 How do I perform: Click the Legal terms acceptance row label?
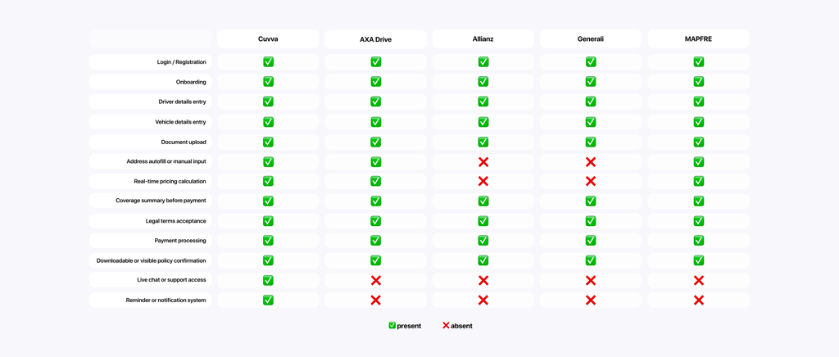click(175, 221)
